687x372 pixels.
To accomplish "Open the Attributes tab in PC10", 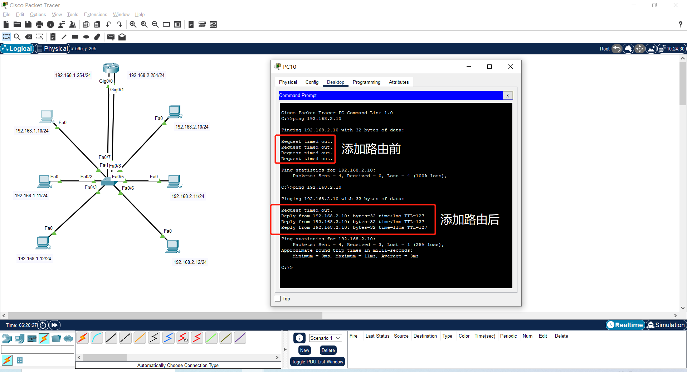I will 399,82.
